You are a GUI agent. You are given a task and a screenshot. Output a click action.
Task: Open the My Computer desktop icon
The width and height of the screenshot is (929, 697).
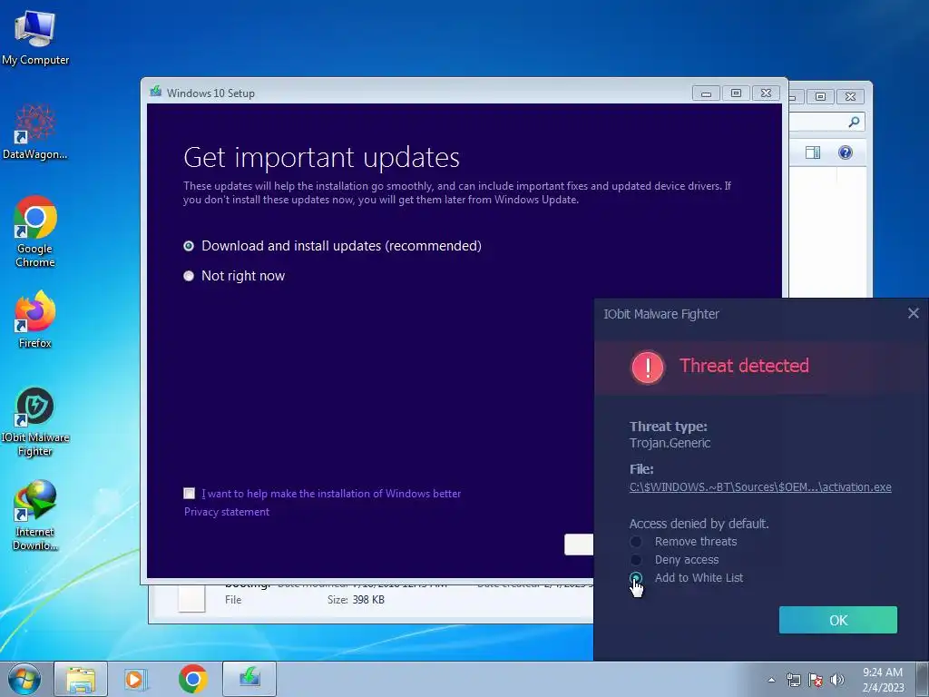35,38
